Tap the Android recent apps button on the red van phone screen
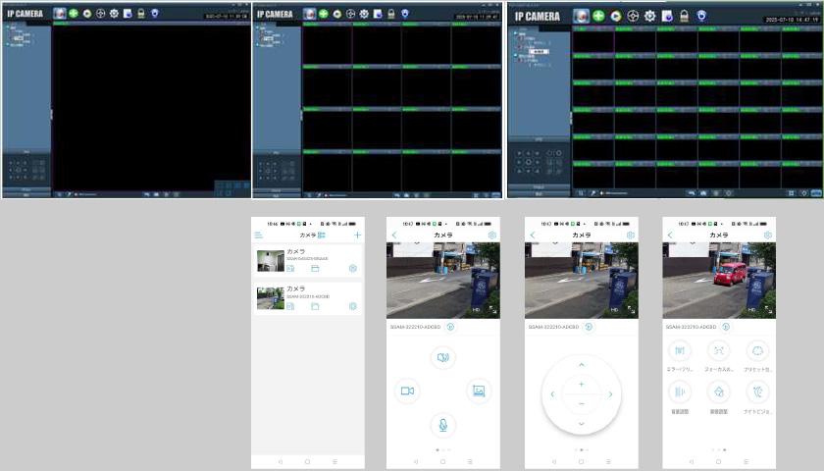Image resolution: width=824 pixels, height=471 pixels. coord(747,461)
